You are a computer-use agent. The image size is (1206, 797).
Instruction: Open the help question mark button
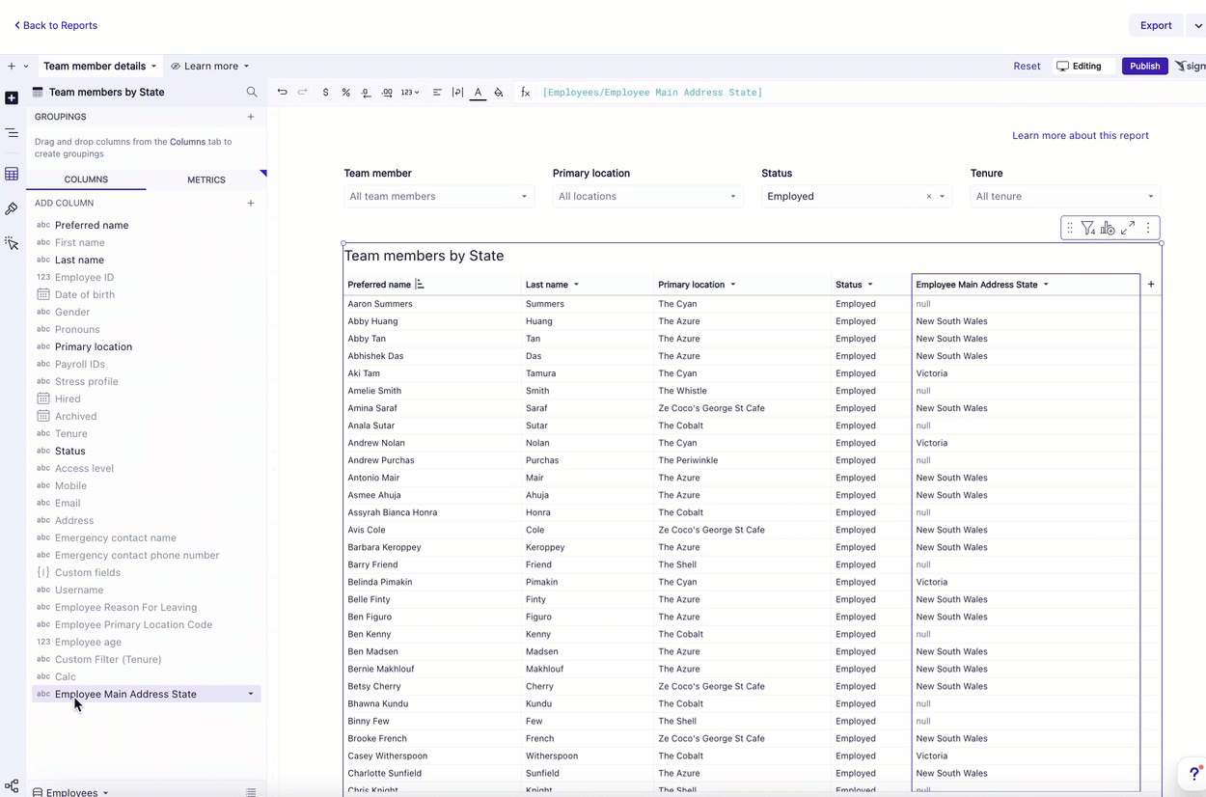[x=1193, y=774]
